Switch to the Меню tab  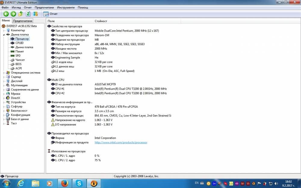[x=6, y=20]
